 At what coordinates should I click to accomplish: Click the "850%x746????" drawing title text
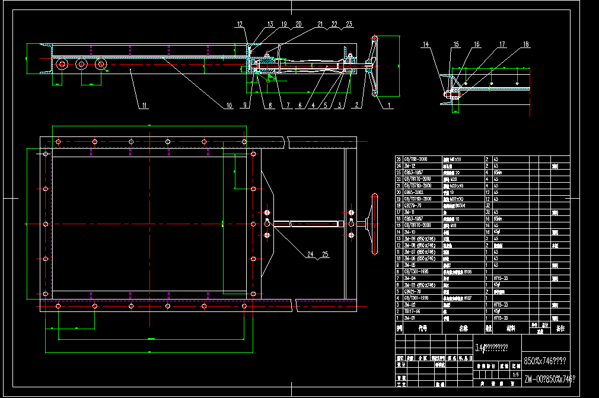tap(545, 361)
